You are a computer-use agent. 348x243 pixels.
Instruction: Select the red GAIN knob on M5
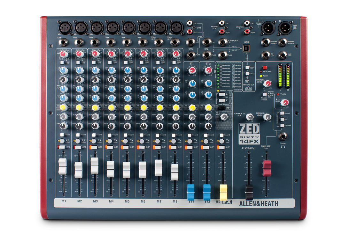tap(128, 54)
